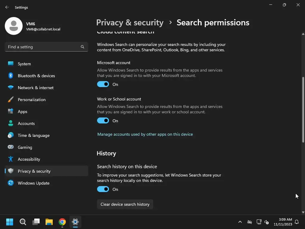Image resolution: width=305 pixels, height=229 pixels.
Task: Open Windows Update settings
Action: 34,183
